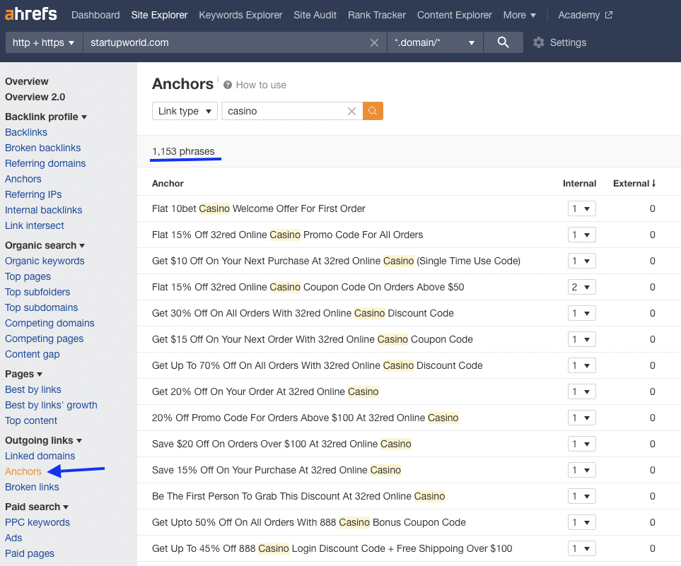Expand internal count for Save 15% Off row
This screenshot has height=566, width=681.
[581, 470]
